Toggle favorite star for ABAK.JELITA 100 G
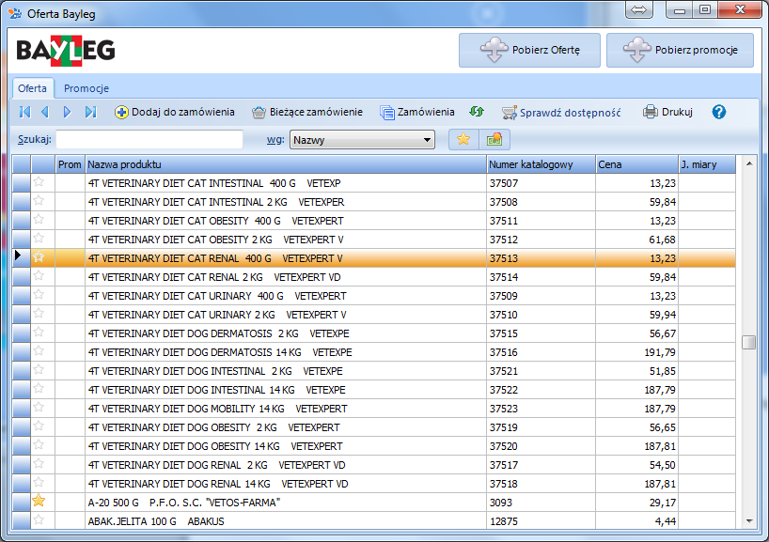This screenshot has height=542, width=769. [39, 520]
